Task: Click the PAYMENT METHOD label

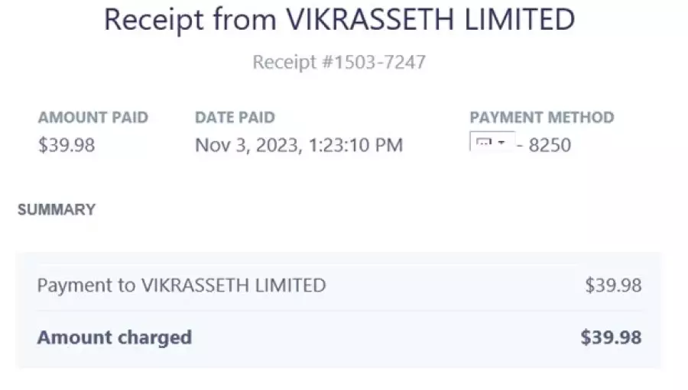Action: 542,118
